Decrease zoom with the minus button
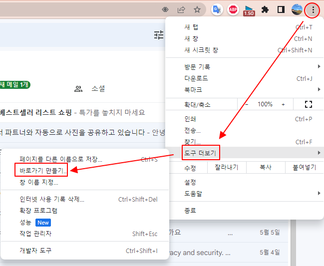This screenshot has height=266, width=324. (x=247, y=104)
